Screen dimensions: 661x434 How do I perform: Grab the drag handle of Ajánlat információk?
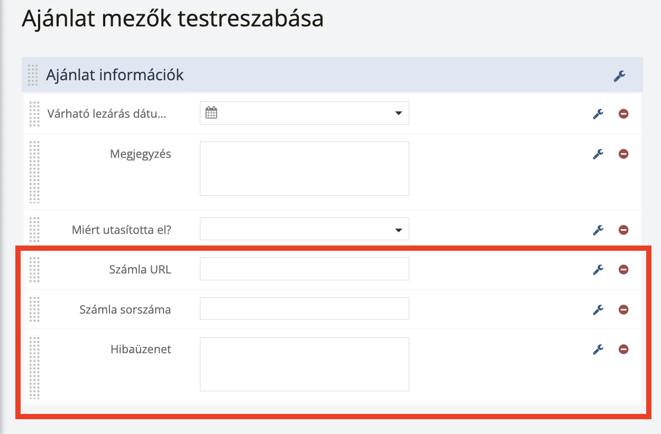pyautogui.click(x=33, y=75)
